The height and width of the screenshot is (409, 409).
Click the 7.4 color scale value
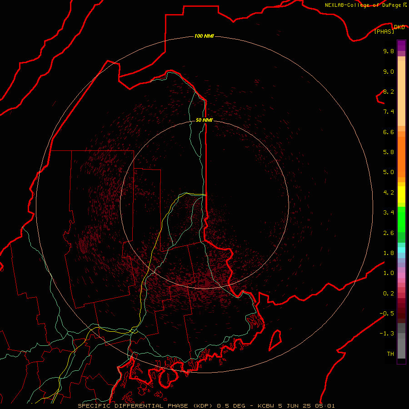(x=389, y=112)
